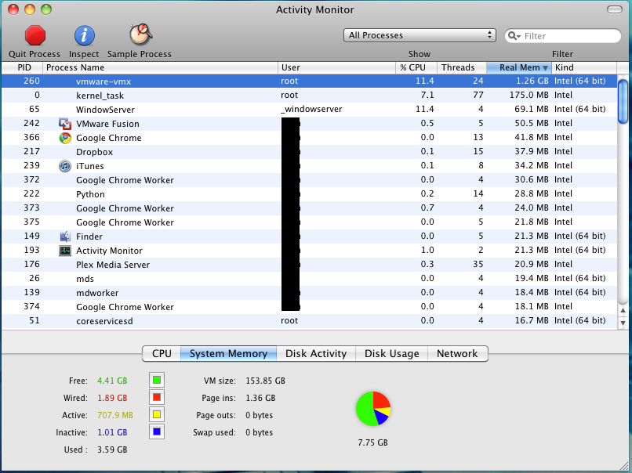
Task: Select the kernel_task process row
Action: click(x=309, y=95)
